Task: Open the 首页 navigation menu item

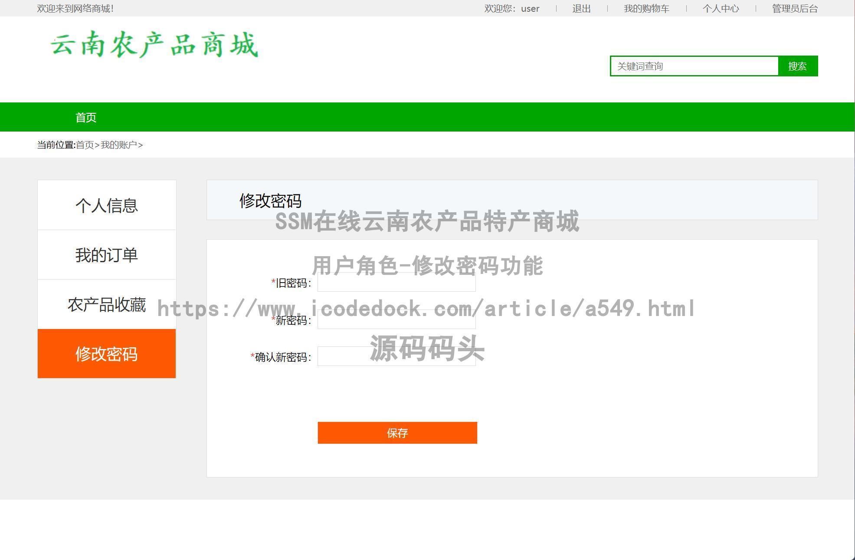Action: point(86,118)
